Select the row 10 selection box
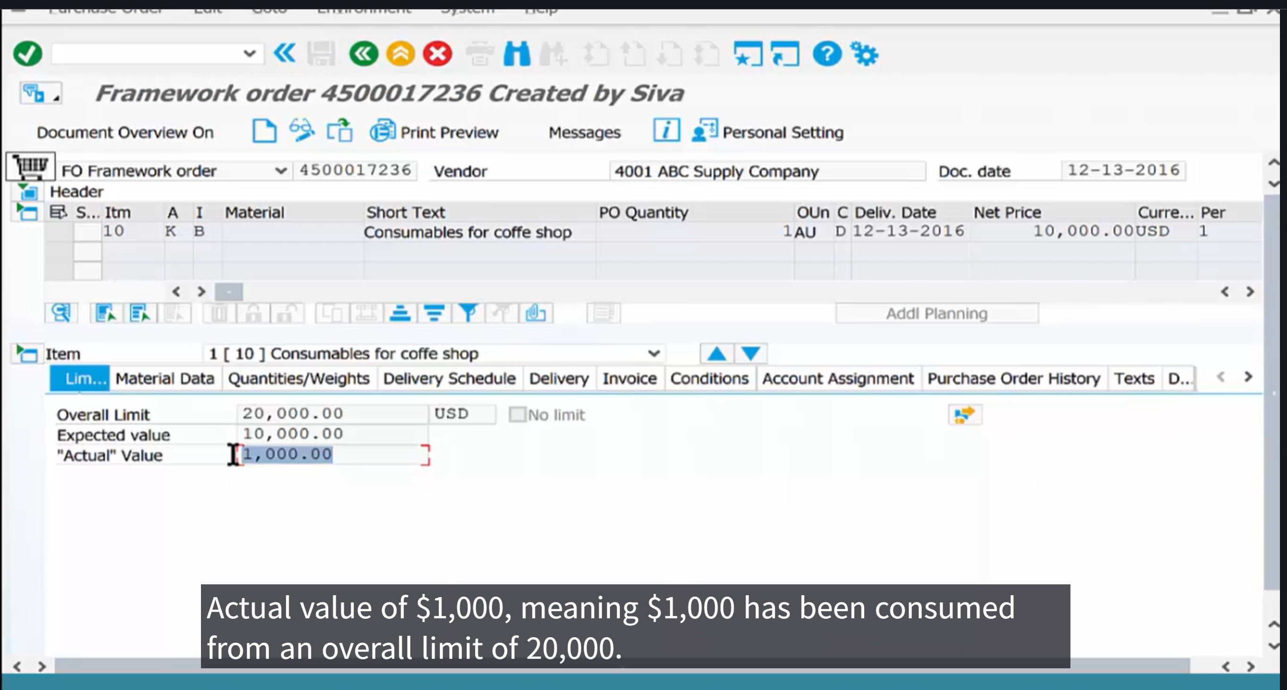 (x=87, y=232)
